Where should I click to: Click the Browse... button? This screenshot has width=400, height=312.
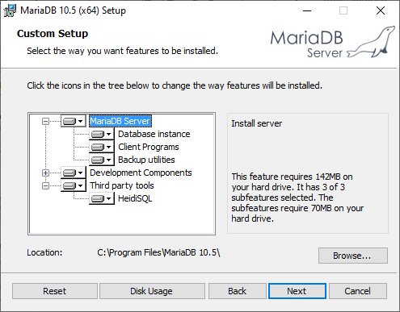pos(353,256)
